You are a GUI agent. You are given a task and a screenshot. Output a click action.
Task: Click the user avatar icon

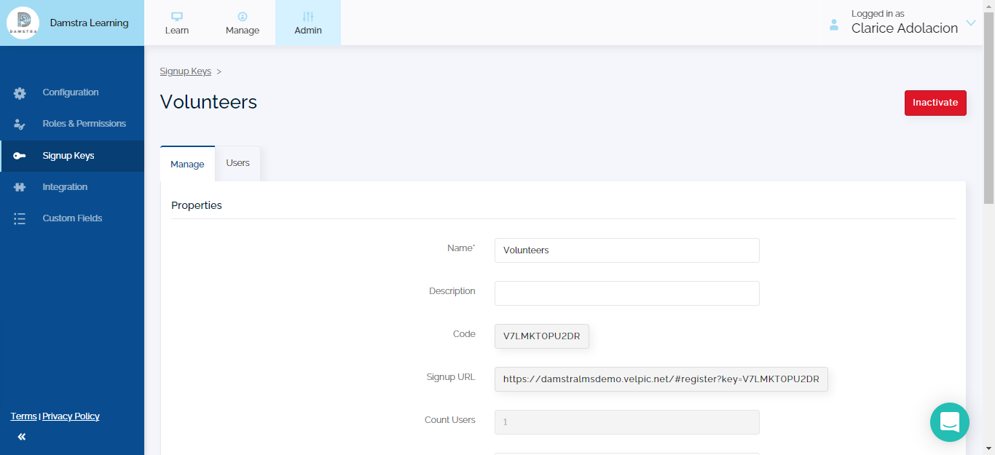(x=834, y=24)
